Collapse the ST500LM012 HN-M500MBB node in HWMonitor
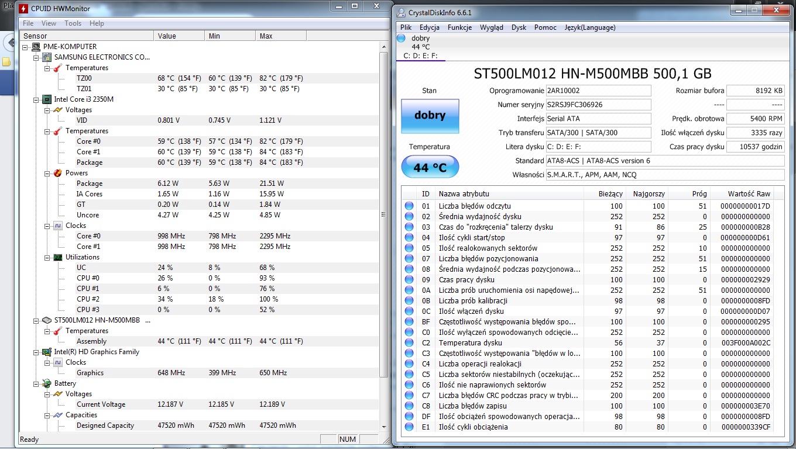 coord(36,320)
